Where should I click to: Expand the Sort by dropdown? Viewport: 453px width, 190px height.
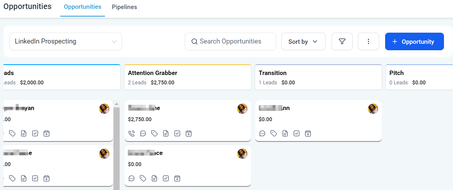[303, 41]
